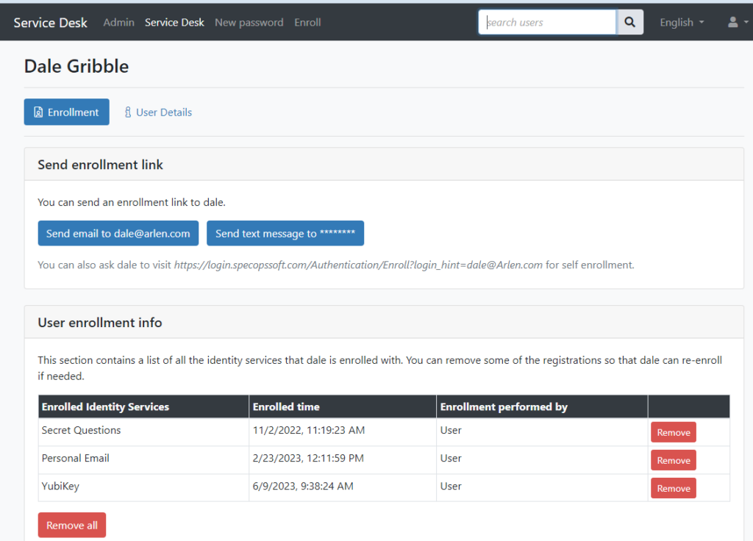Go to the New password page
Image resolution: width=753 pixels, height=541 pixels.
249,23
